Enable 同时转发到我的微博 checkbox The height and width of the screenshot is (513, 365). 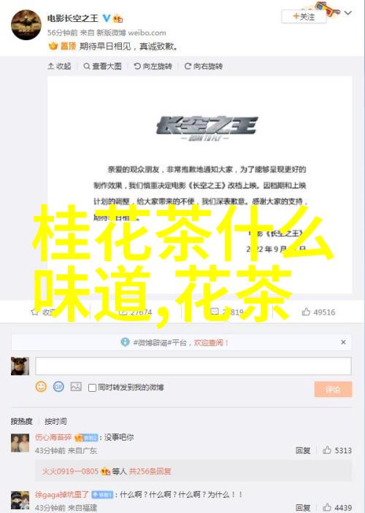92,387
